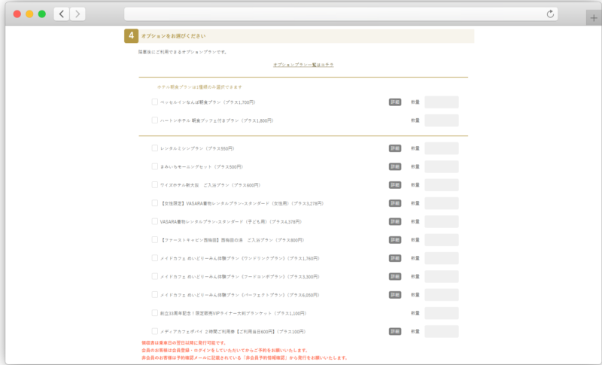Select きみいちモーニングセット checkbox
Screen dimensions: 602x365
(x=155, y=166)
